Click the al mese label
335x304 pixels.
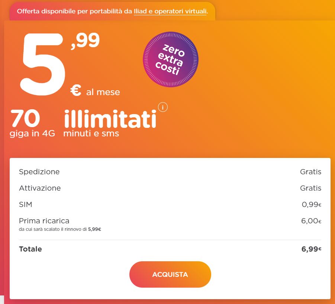[103, 92]
